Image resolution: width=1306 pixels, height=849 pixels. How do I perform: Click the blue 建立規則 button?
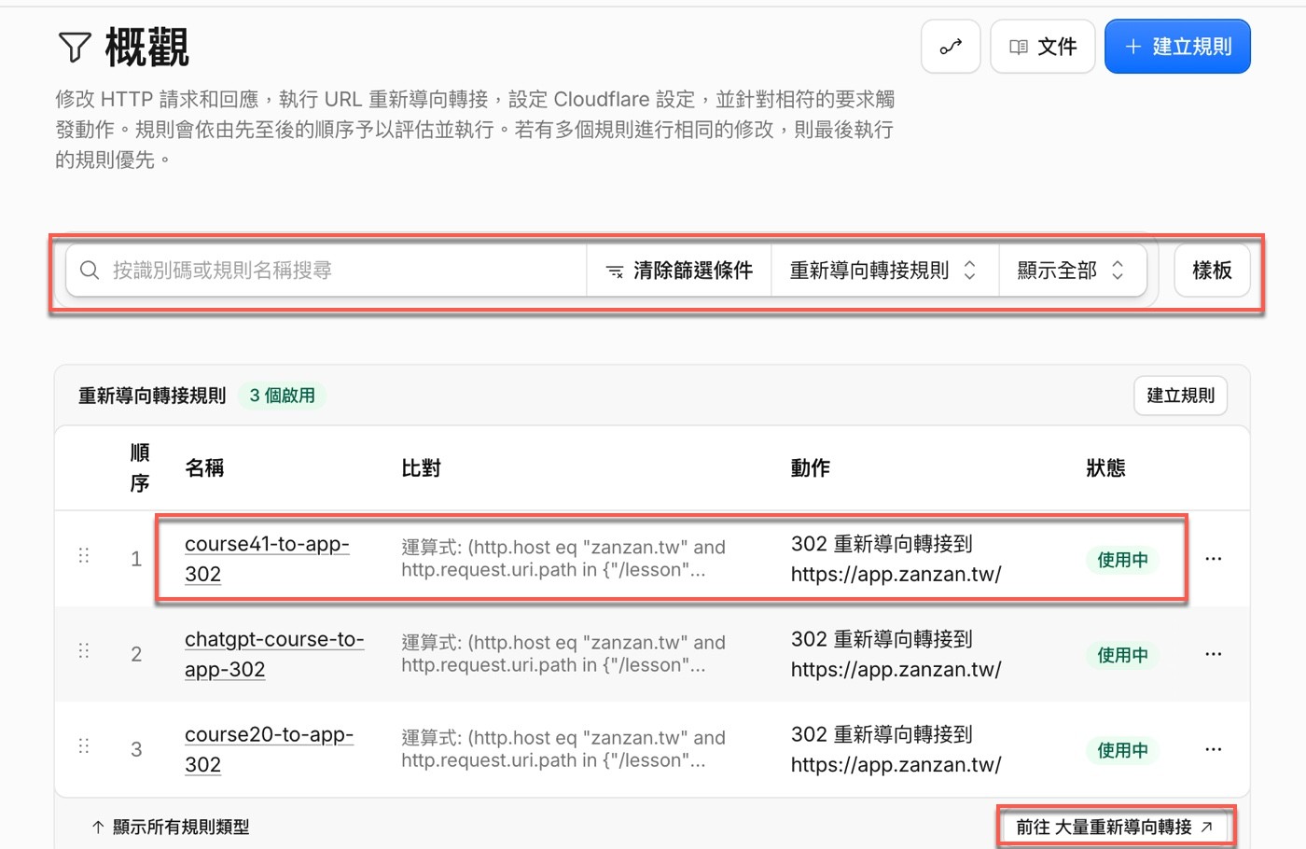point(1177,47)
